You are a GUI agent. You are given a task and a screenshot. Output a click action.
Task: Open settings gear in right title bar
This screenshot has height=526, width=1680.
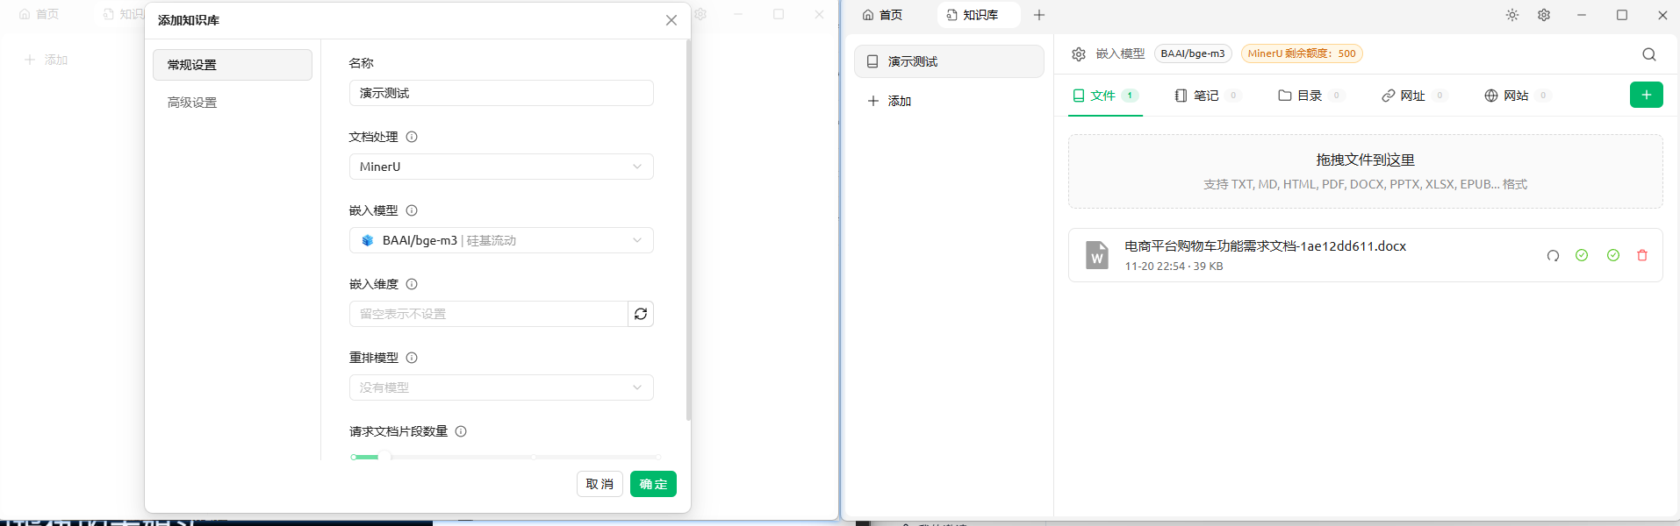coord(1544,15)
